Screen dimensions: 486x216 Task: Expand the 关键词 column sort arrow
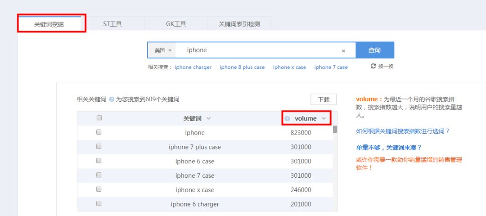click(x=209, y=118)
